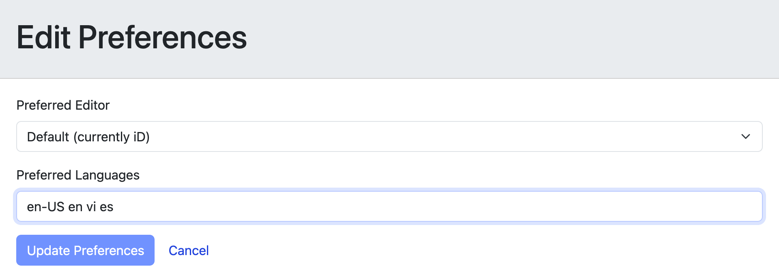
Task: Place cursor in "en-US en vi es" text
Action: tap(70, 207)
